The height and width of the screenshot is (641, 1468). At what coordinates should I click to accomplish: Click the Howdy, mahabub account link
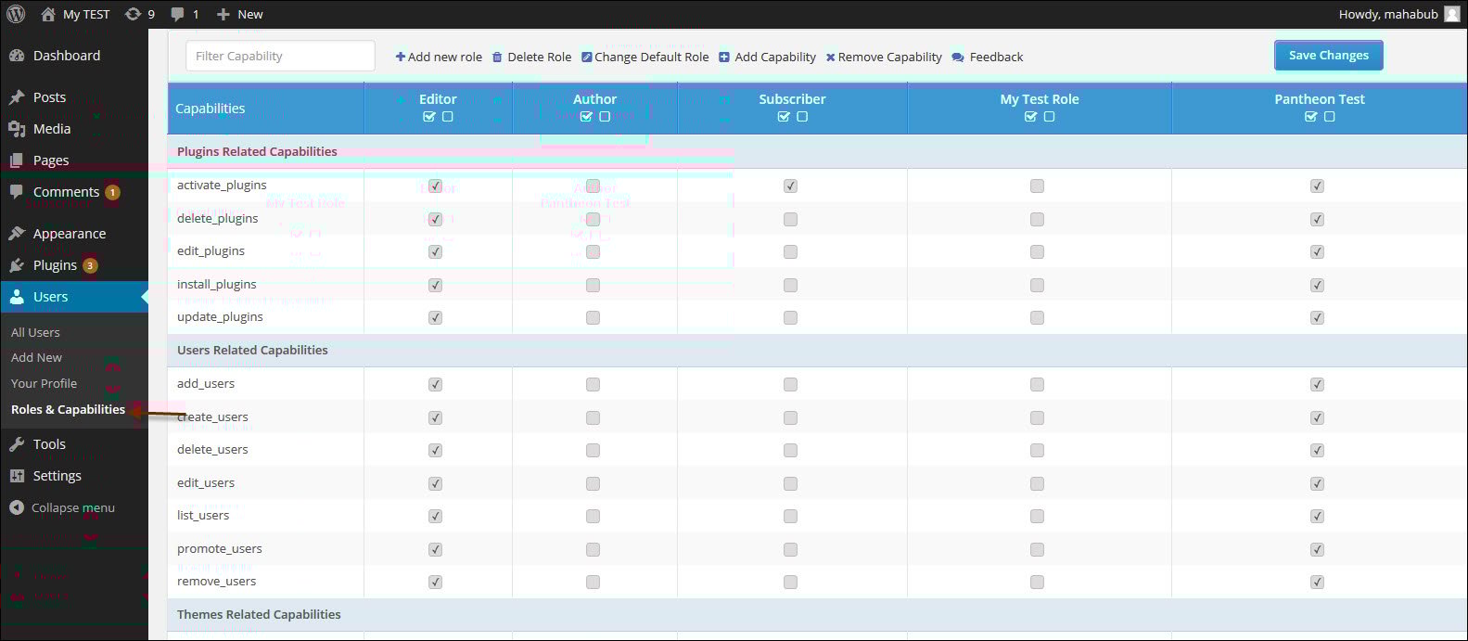pyautogui.click(x=1388, y=14)
